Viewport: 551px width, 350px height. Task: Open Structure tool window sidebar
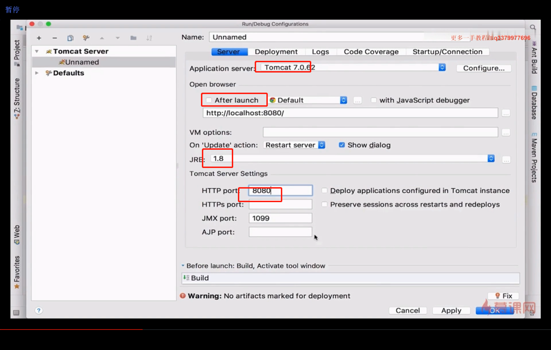coord(17,98)
